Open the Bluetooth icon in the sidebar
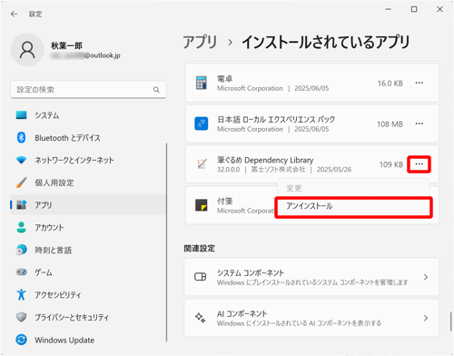Viewport: 454px width, 356px height. tap(21, 138)
